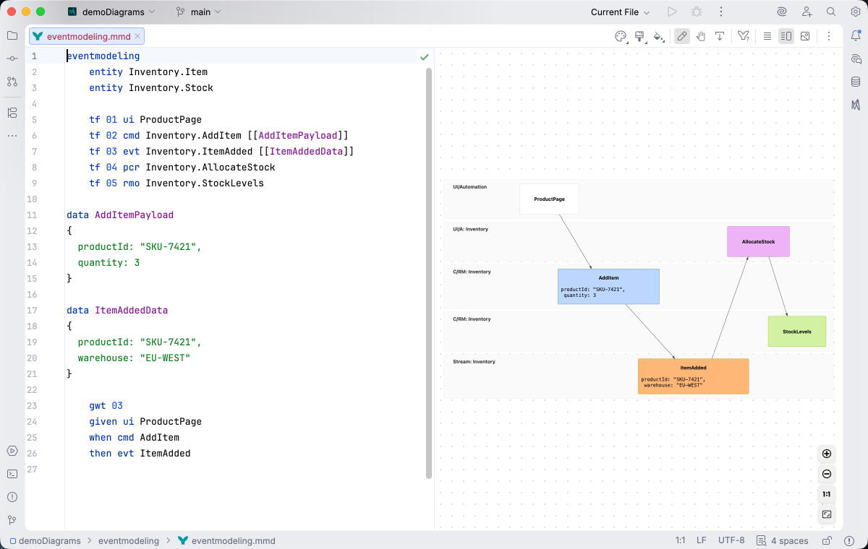The height and width of the screenshot is (549, 868).
Task: Open the Mermaid syntax help icon
Action: 744,36
